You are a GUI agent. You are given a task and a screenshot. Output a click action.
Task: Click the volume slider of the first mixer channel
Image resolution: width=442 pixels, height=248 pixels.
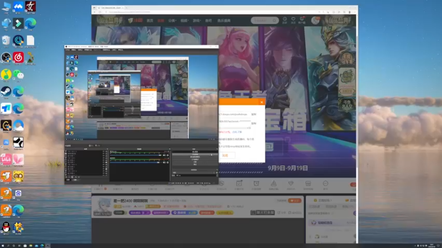coord(136,155)
